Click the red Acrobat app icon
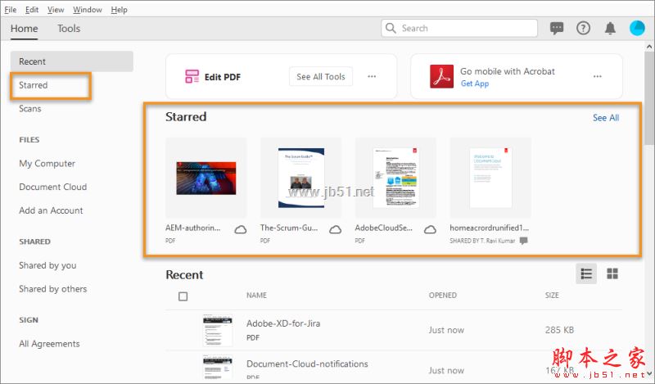 [x=441, y=76]
